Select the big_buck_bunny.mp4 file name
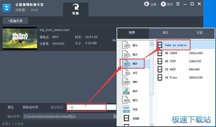 click(x=55, y=30)
